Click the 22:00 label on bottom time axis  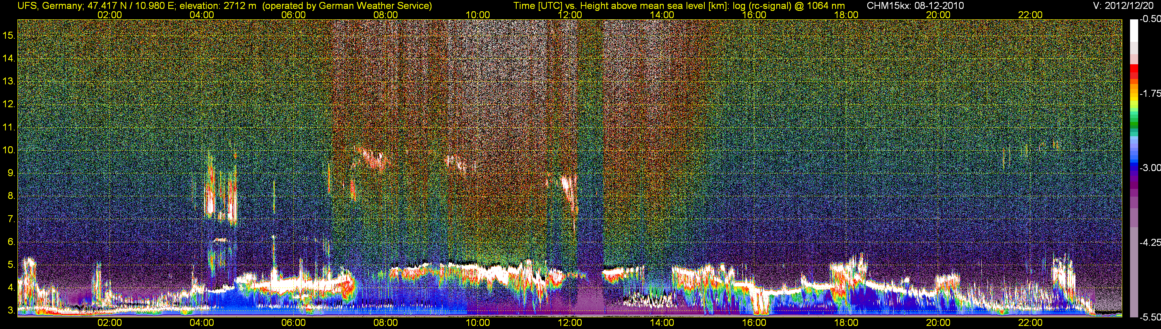coord(1030,323)
